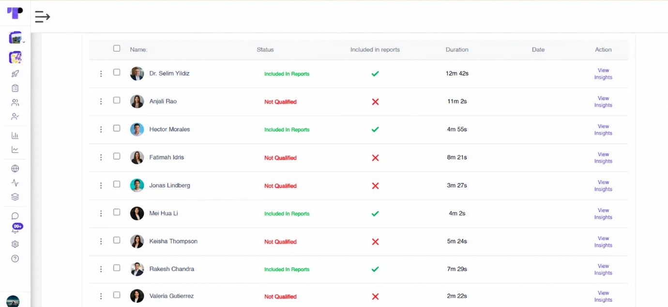Open the workspace image switcher in sidebar
Viewport: 668px width, 307px height.
(x=15, y=37)
